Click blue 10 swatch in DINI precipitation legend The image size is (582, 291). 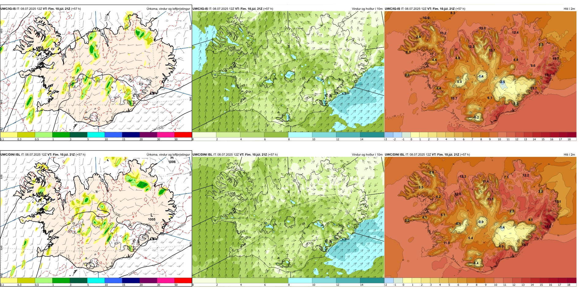(113, 280)
